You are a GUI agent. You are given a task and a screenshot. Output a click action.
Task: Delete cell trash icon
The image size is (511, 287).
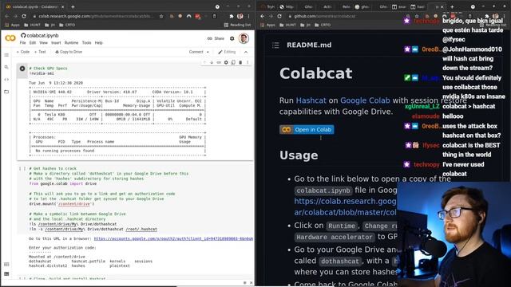[240, 62]
